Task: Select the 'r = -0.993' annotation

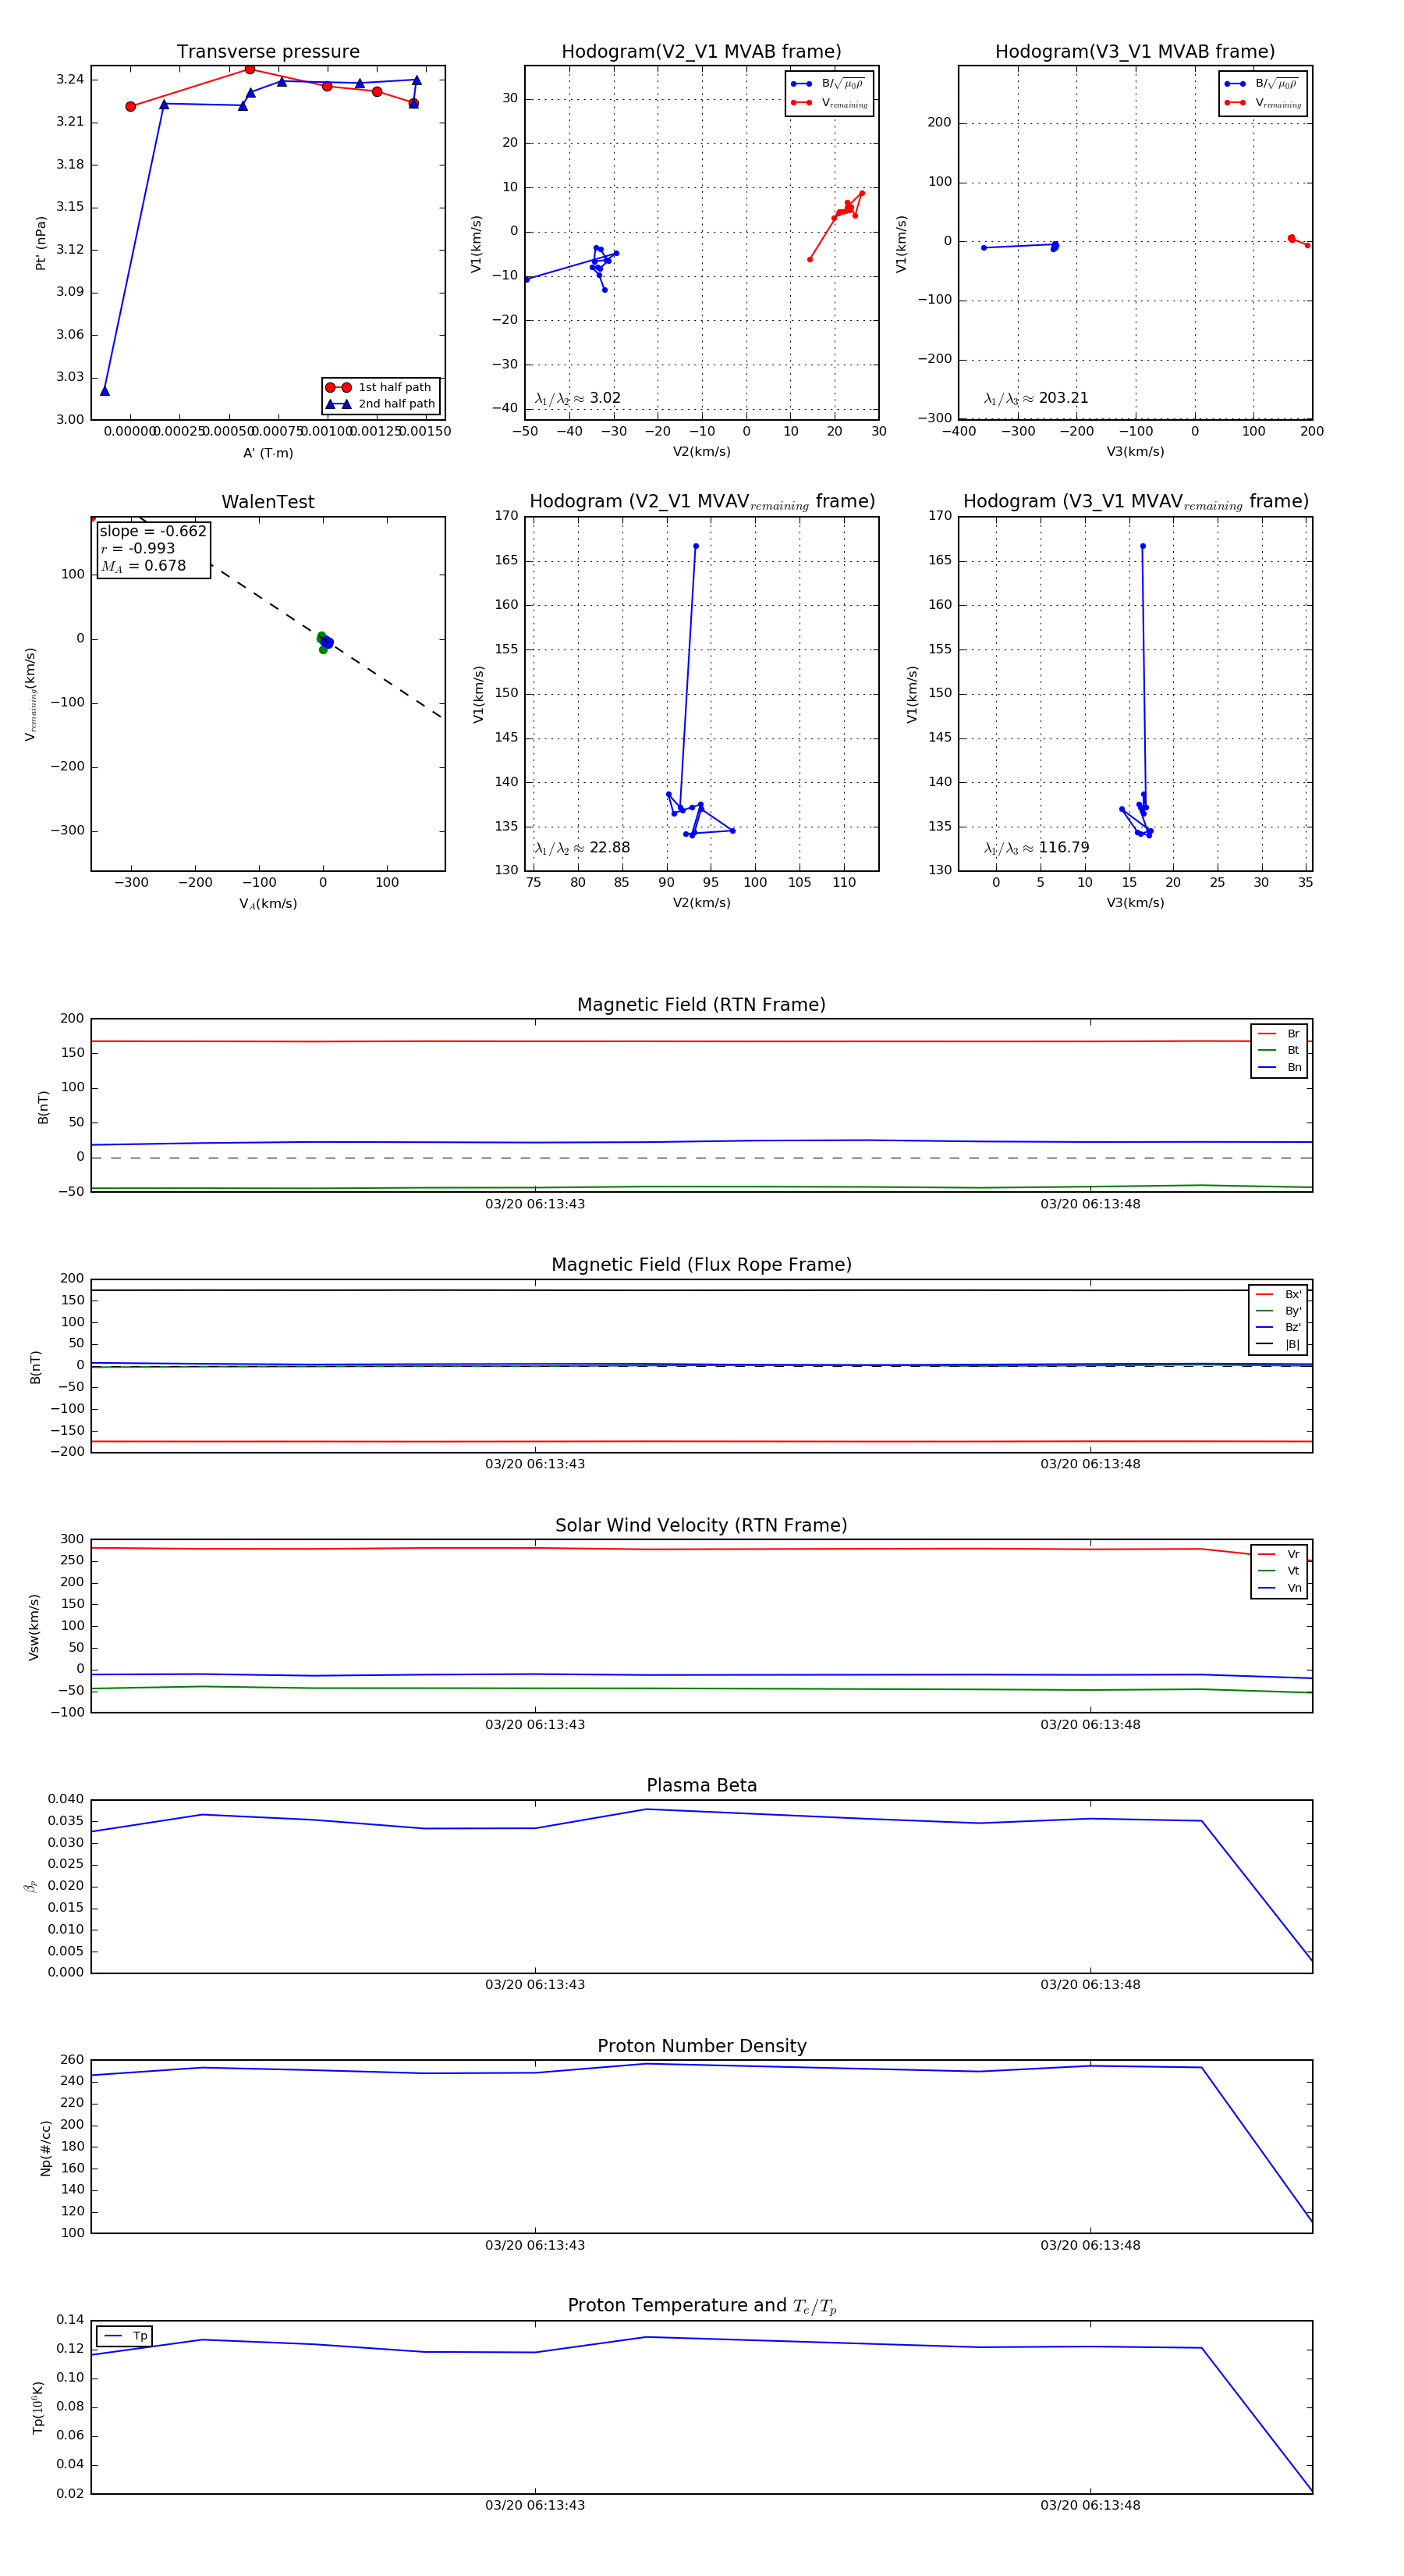Action: click(x=138, y=548)
